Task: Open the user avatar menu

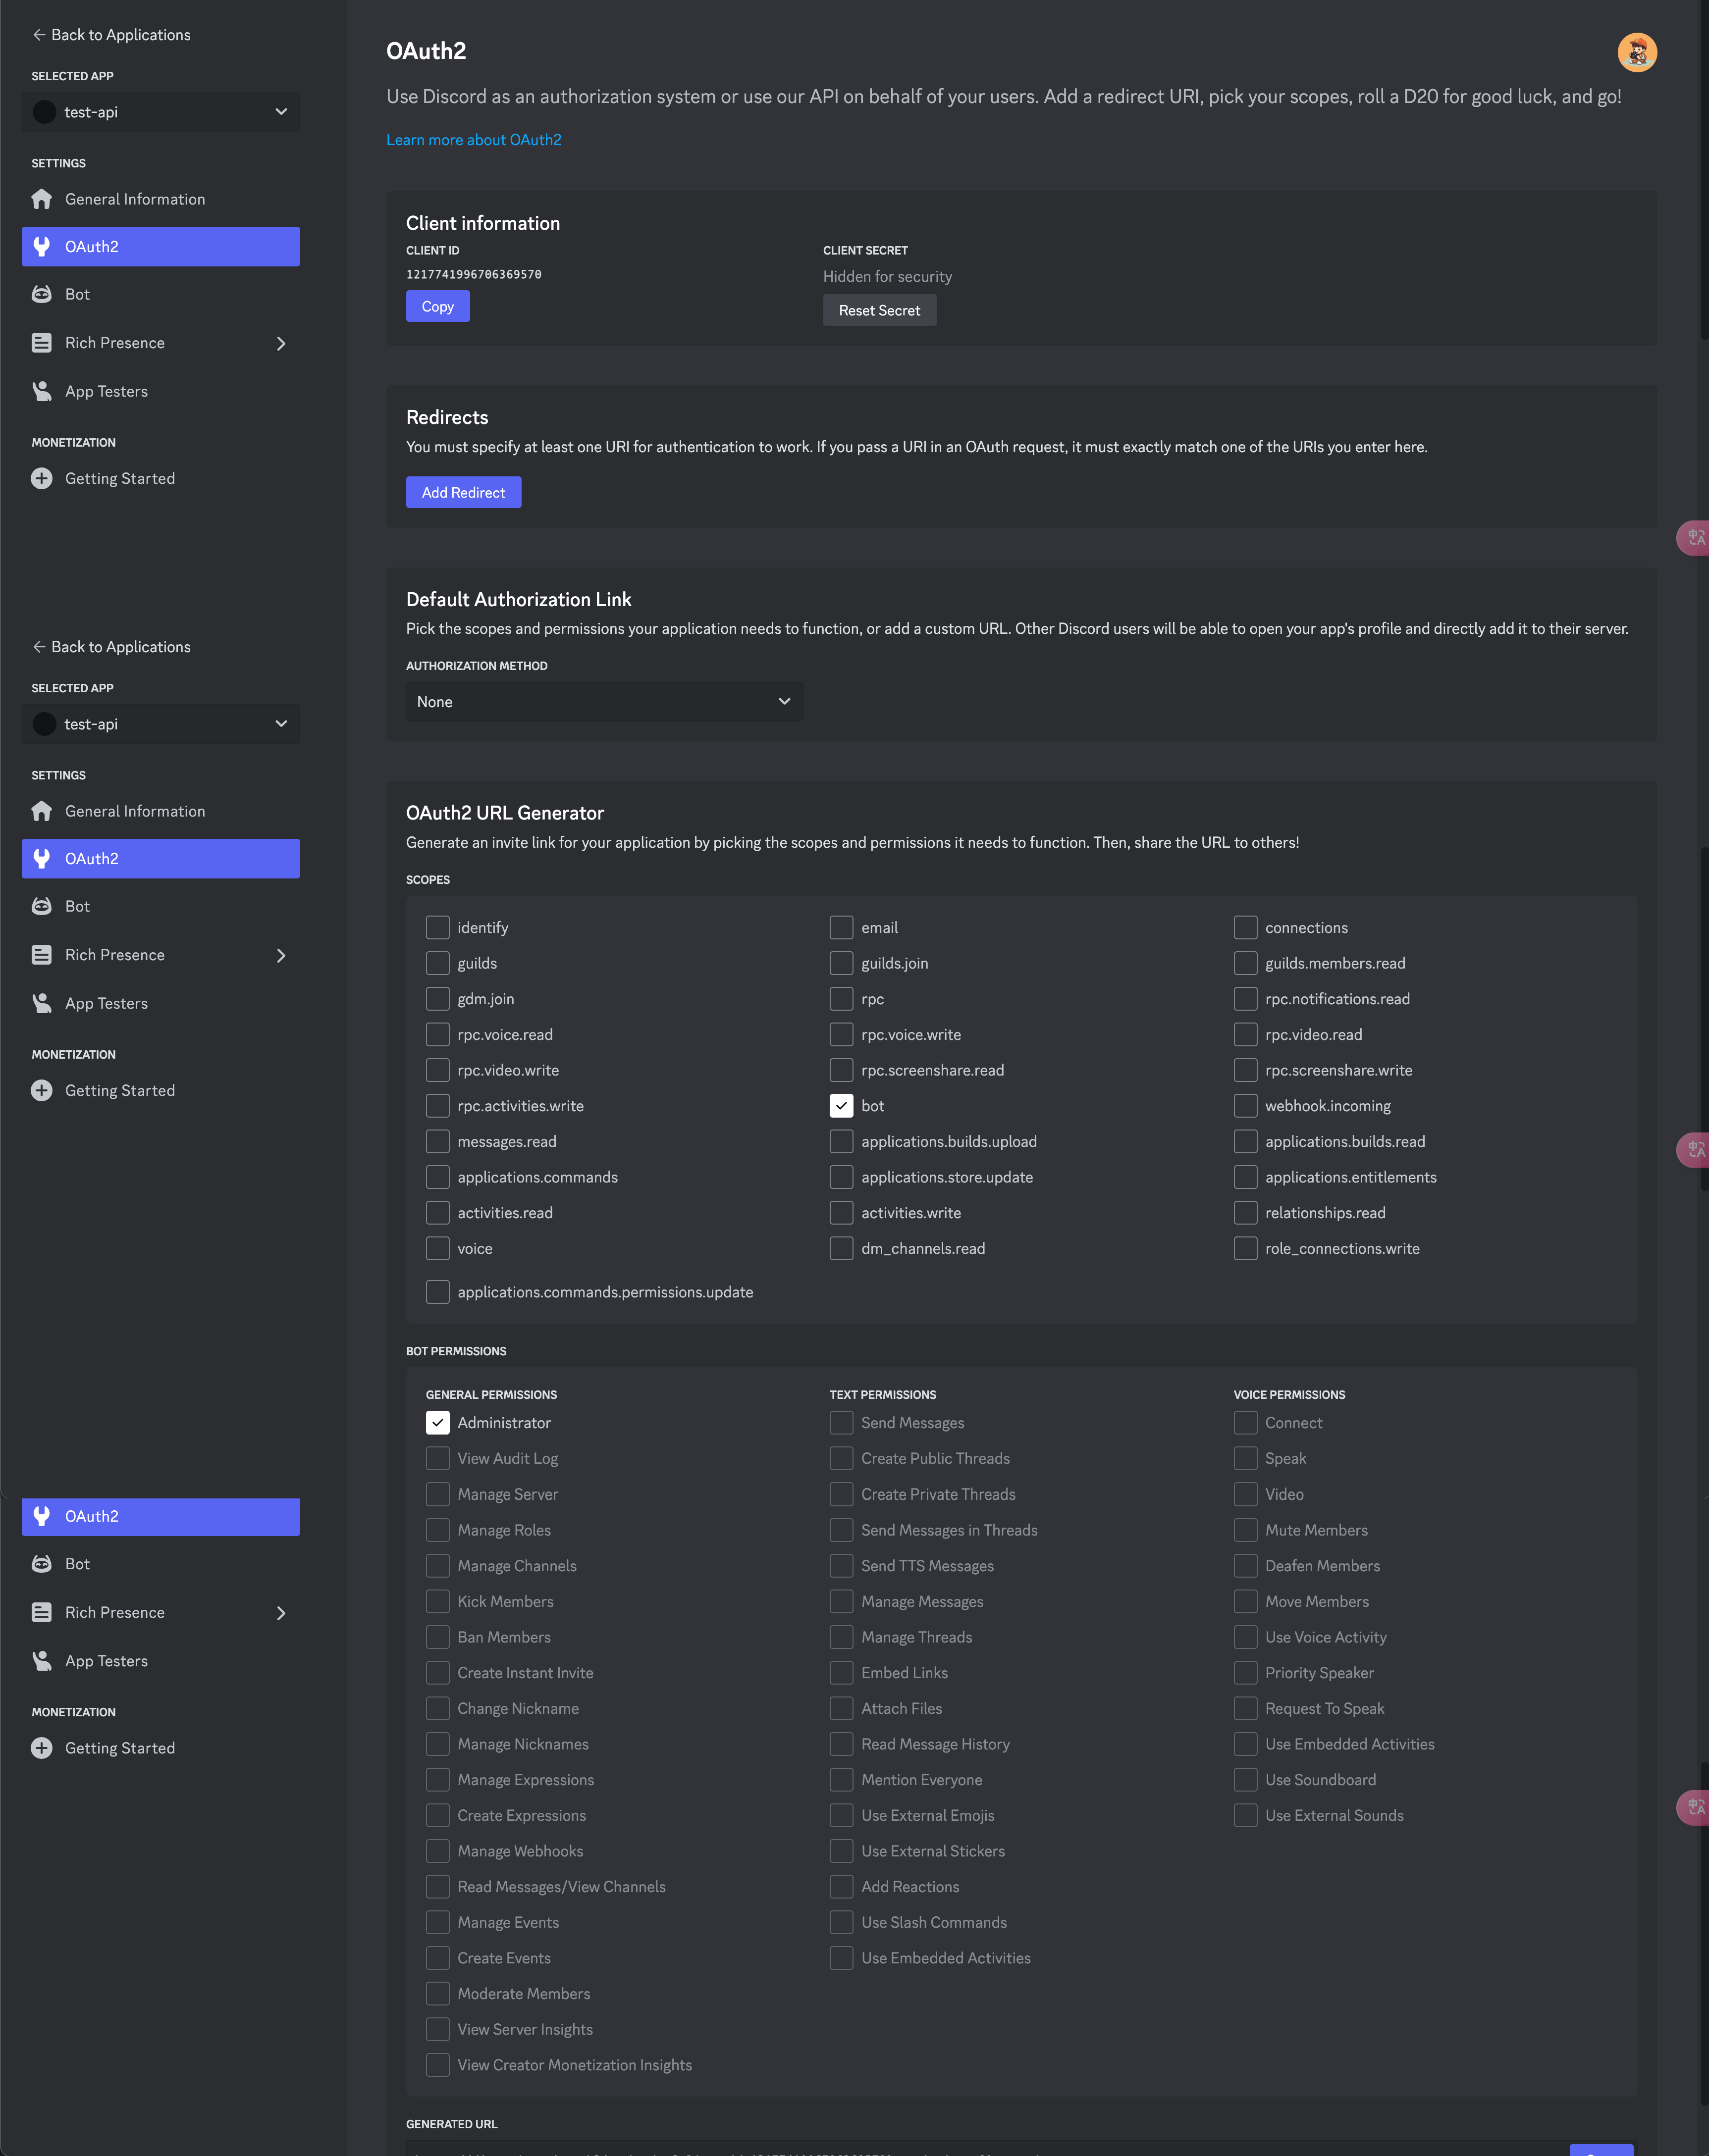Action: point(1637,52)
